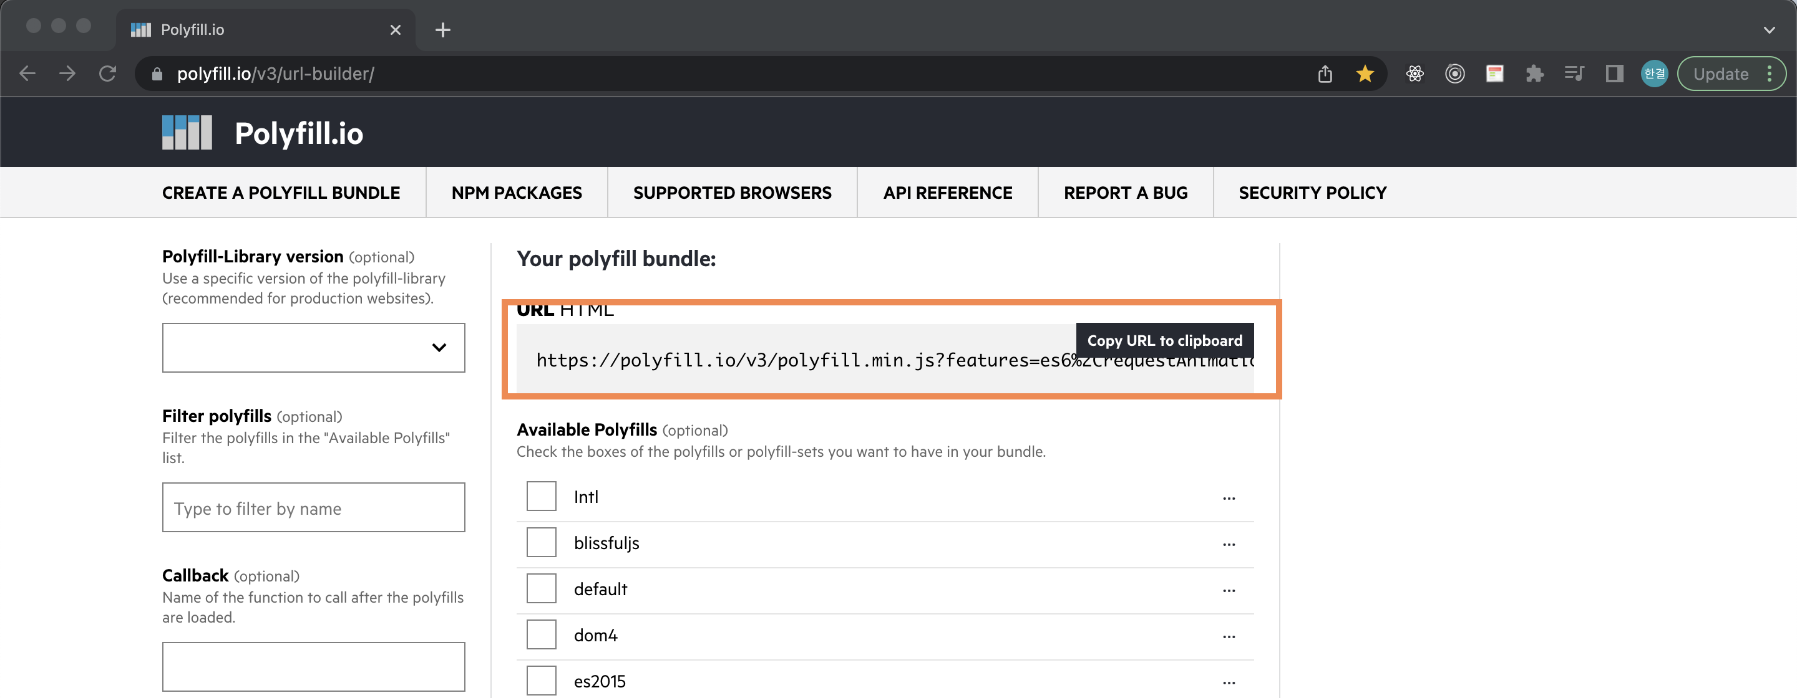Click Copy URL to clipboard button
This screenshot has height=698, width=1797.
tap(1164, 341)
